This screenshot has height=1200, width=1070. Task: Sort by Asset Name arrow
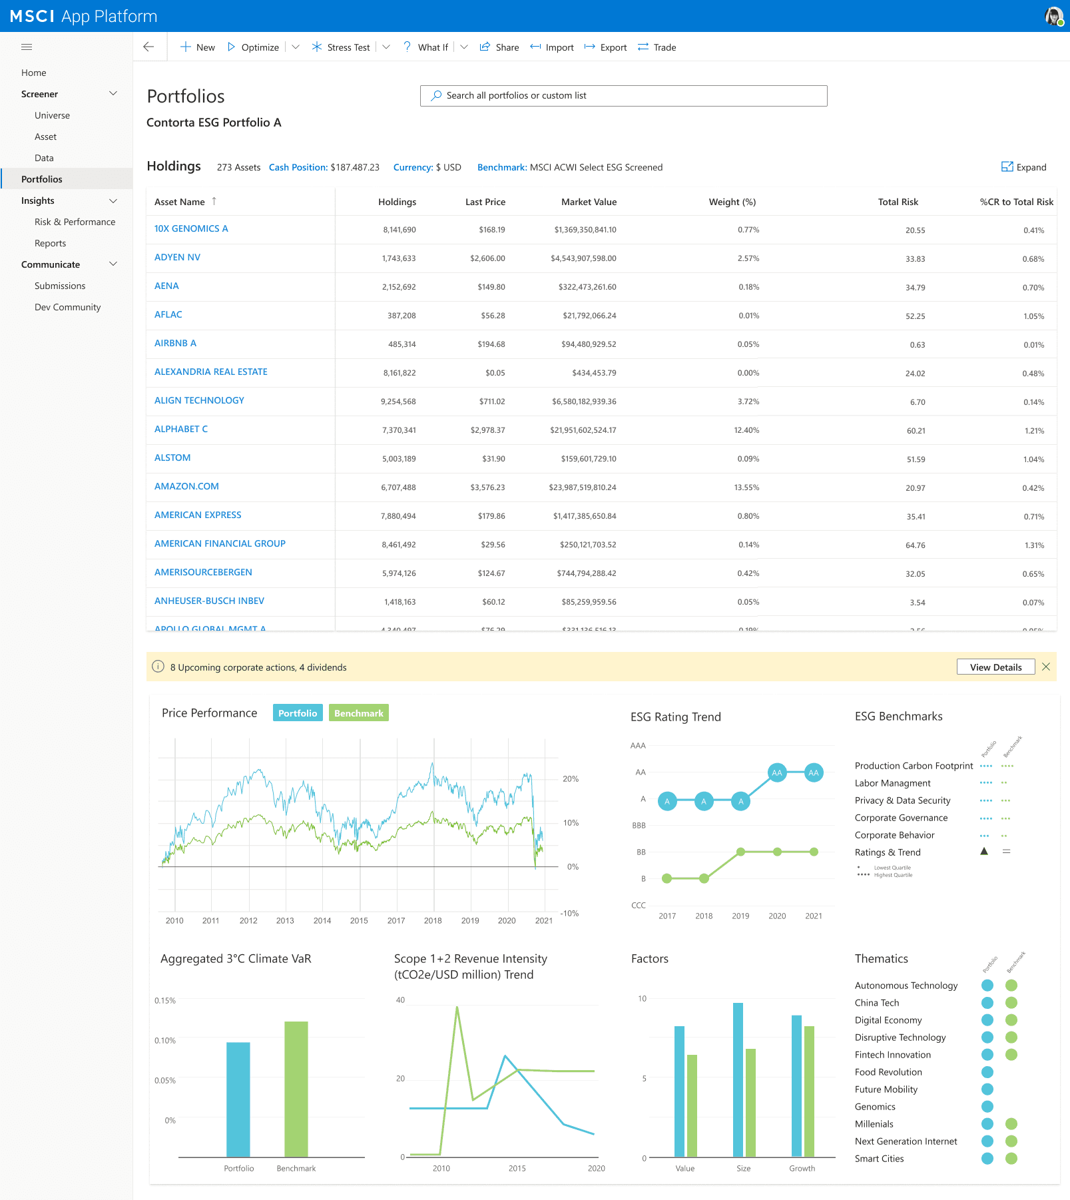point(214,201)
